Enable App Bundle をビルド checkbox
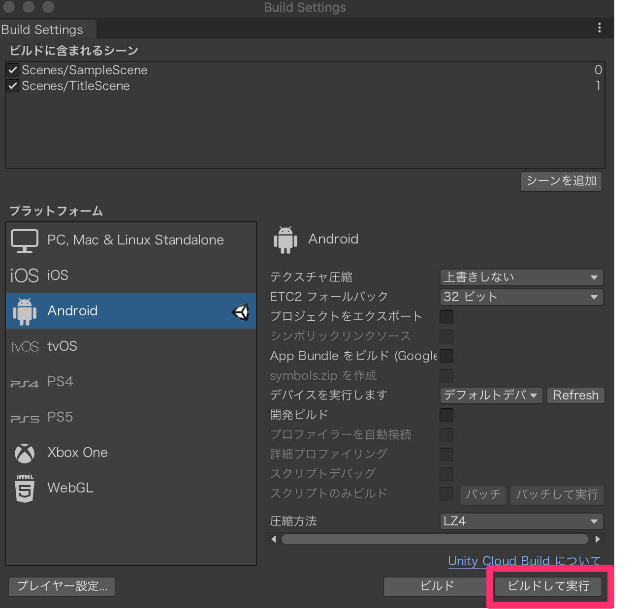 (x=446, y=356)
